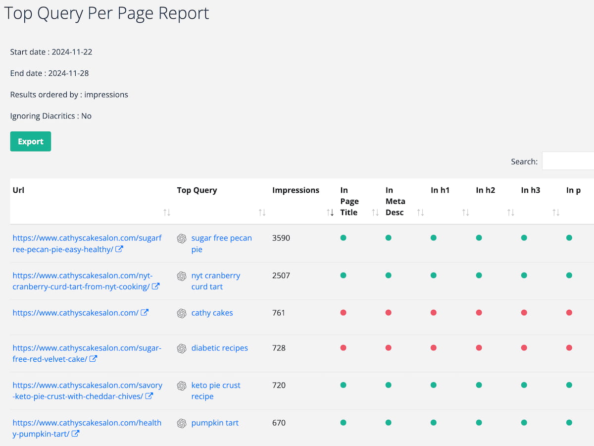Open 'cathy cakes' query link
Viewport: 594px width, 446px height.
[x=212, y=313]
